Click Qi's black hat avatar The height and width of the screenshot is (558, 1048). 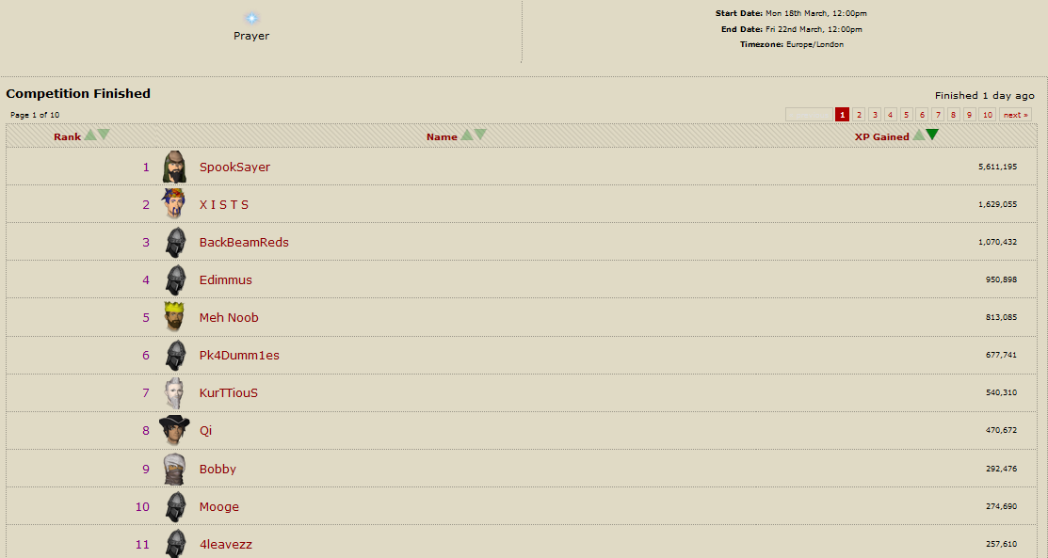pos(174,430)
